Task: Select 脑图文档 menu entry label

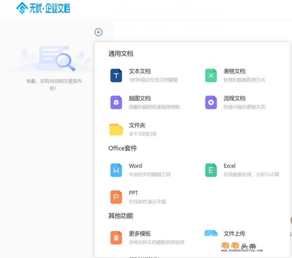Action: 140,98
